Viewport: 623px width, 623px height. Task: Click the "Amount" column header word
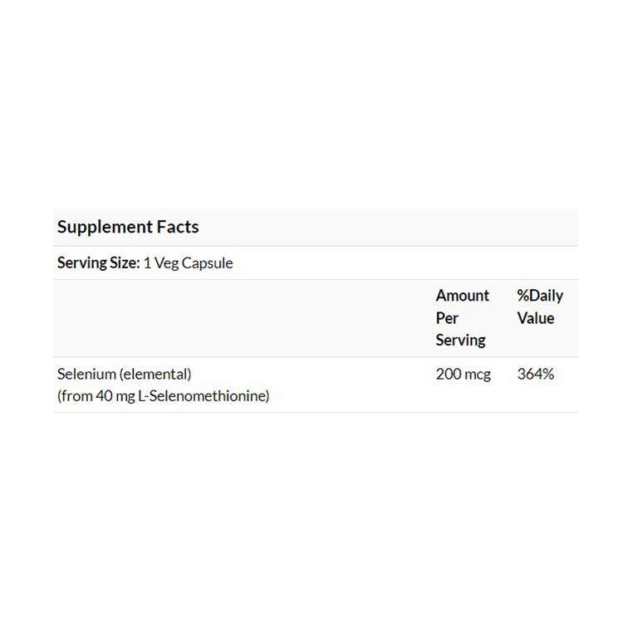point(463,296)
